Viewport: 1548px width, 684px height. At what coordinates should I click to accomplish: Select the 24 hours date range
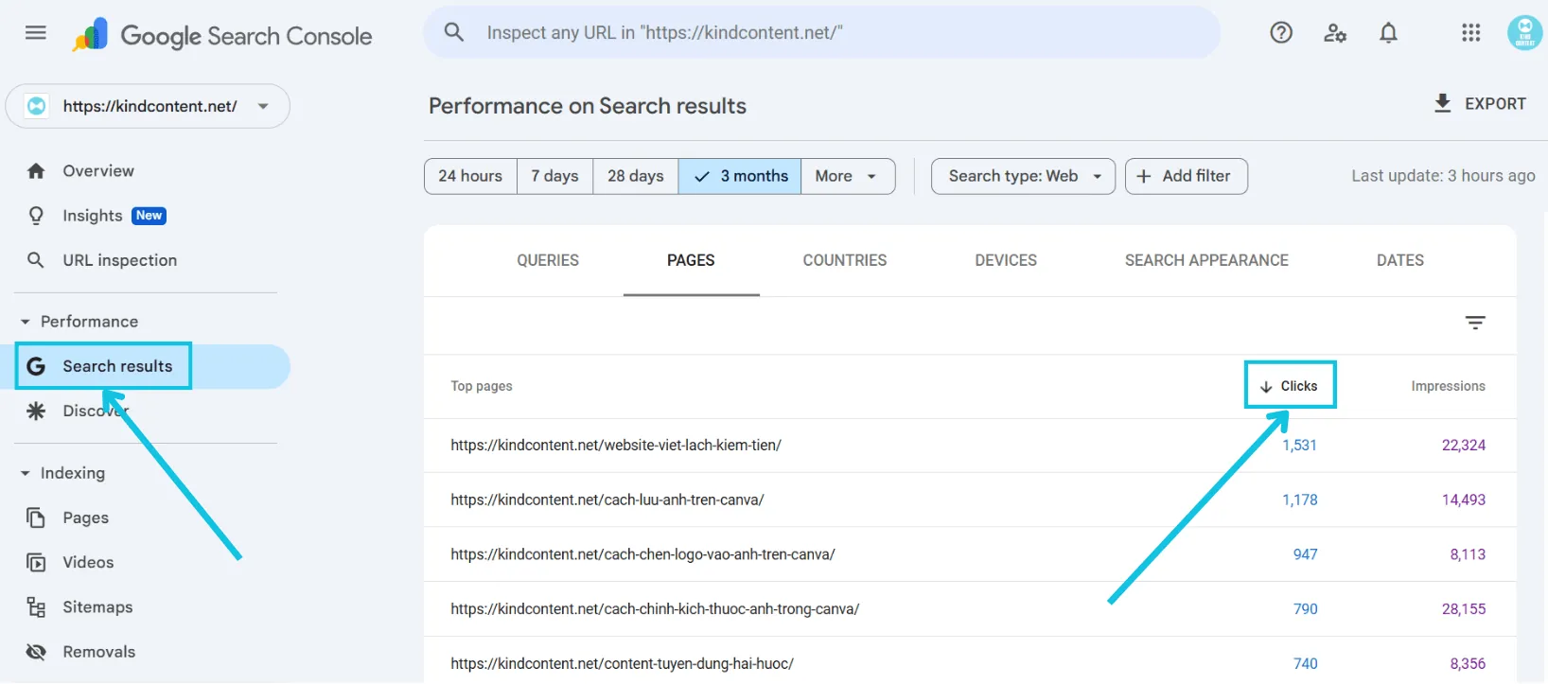pyautogui.click(x=470, y=176)
